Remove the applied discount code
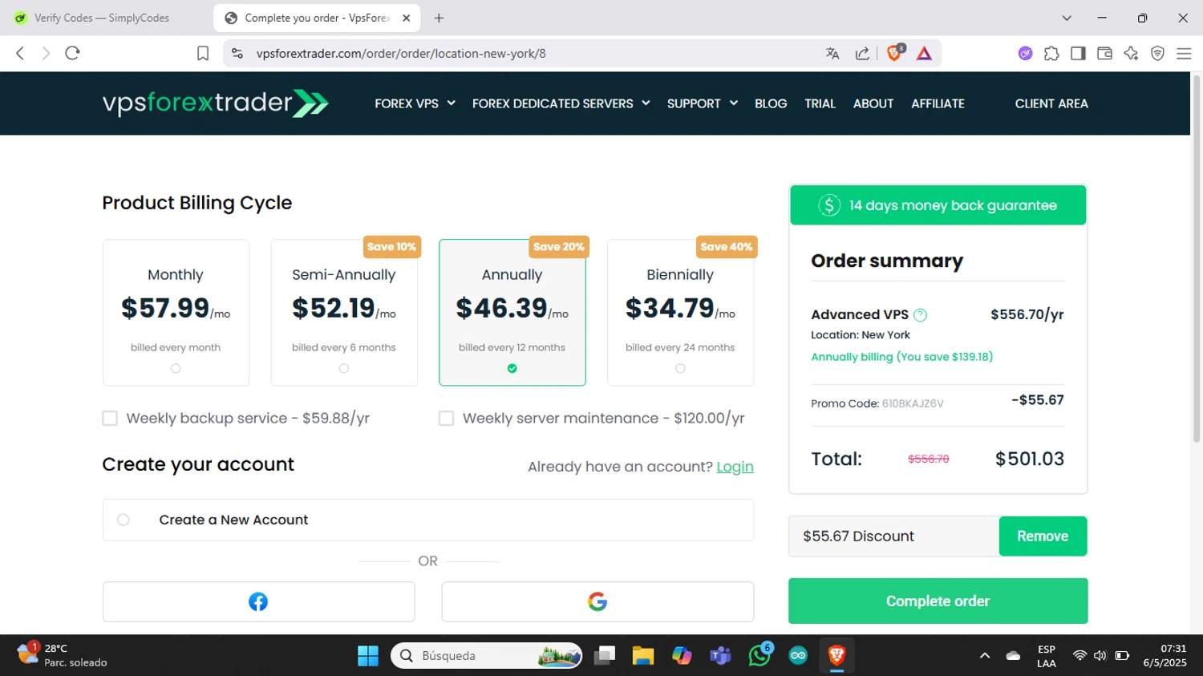The image size is (1203, 676). pyautogui.click(x=1043, y=536)
